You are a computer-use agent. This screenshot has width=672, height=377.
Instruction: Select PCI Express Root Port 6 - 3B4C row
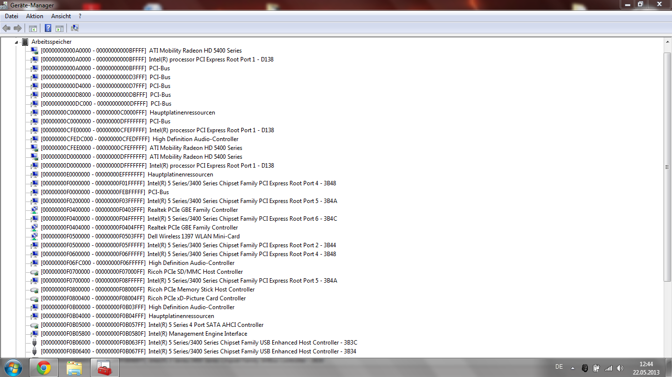coord(189,219)
